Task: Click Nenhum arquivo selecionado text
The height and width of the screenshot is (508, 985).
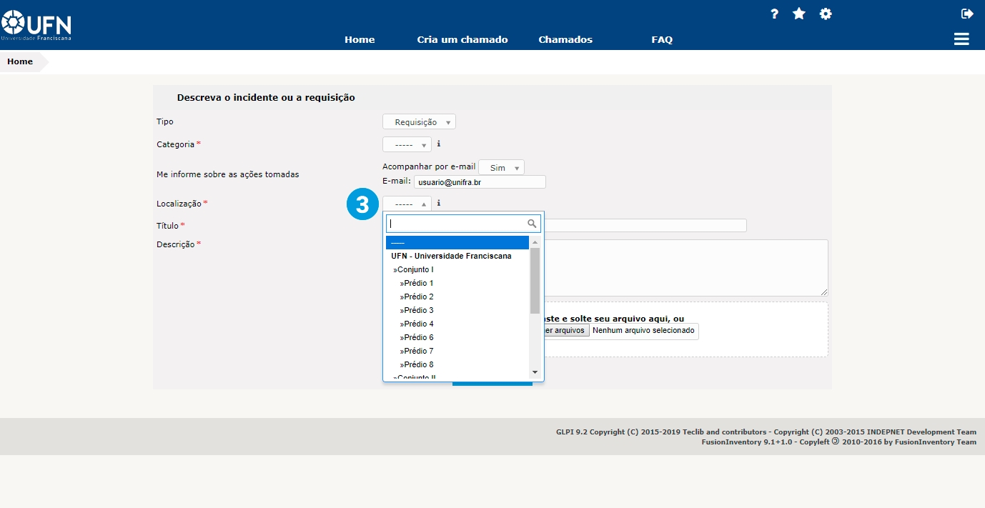Action: click(643, 331)
